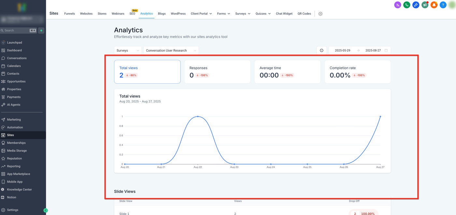Open the Quizzes dropdown in top navigation
The height and width of the screenshot is (215, 456).
coord(263,14)
